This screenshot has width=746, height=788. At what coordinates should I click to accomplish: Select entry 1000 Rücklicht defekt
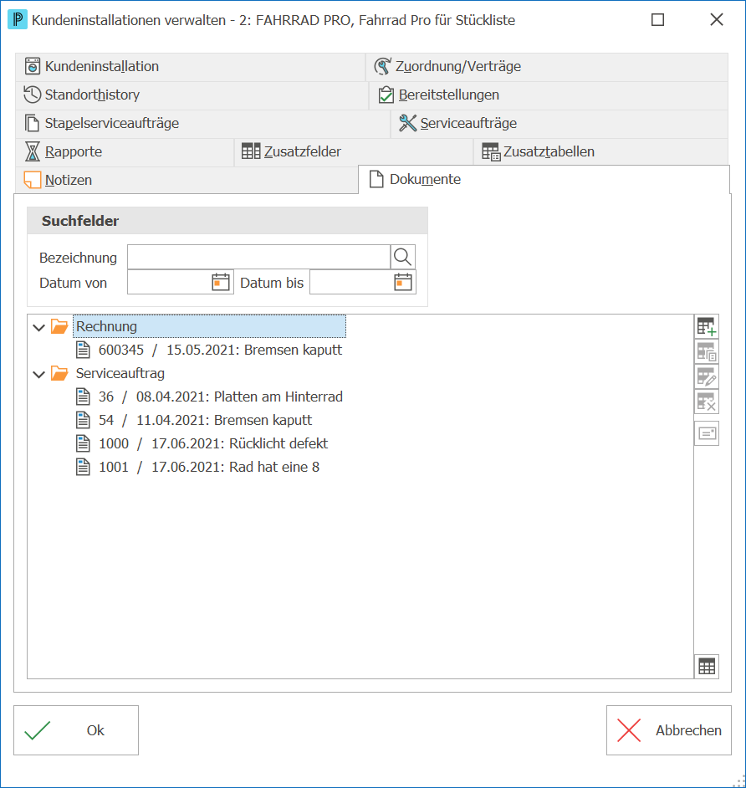[213, 443]
